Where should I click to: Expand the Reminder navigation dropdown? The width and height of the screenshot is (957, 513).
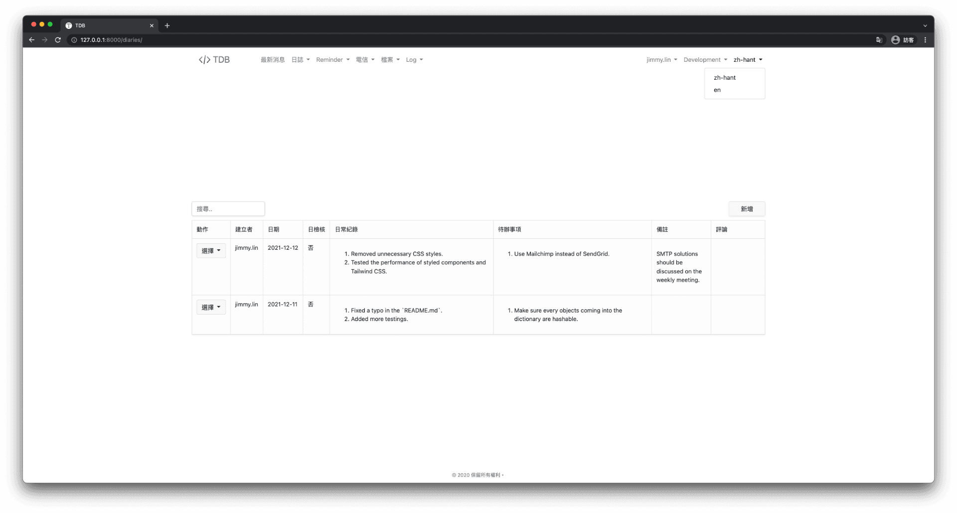point(332,60)
